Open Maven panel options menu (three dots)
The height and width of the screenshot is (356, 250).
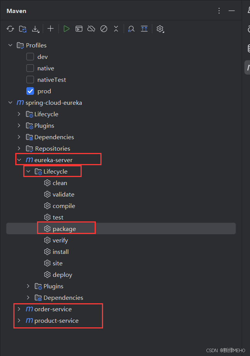pos(219,11)
